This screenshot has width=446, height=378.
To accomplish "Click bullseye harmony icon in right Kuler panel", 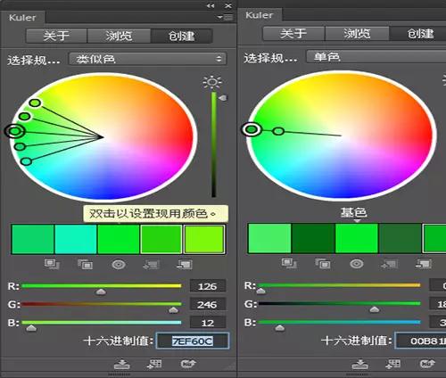I will coord(357,263).
